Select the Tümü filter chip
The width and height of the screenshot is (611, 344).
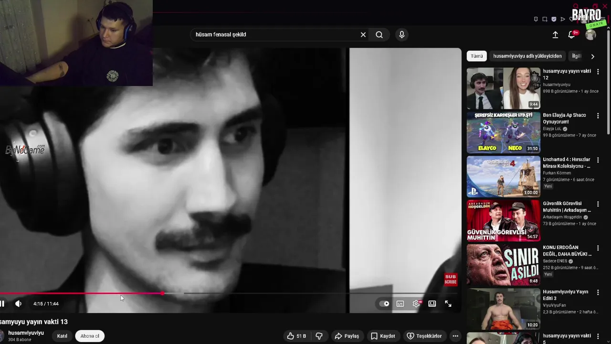477,56
